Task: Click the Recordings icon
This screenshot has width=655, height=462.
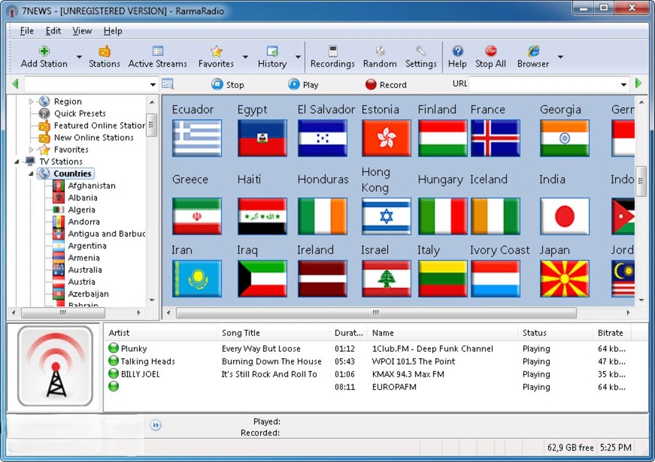Action: tap(332, 51)
